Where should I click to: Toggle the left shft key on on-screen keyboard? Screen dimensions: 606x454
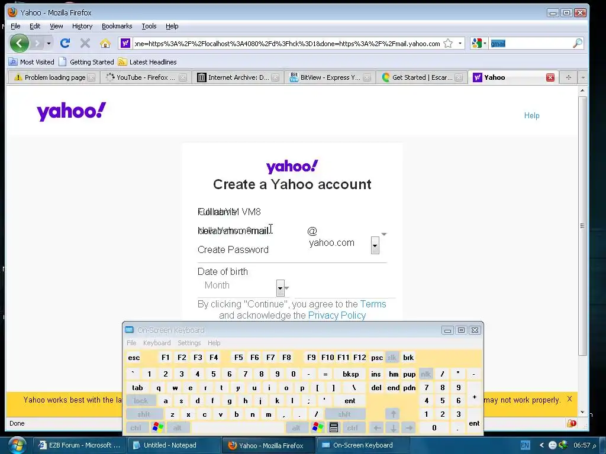pyautogui.click(x=144, y=414)
